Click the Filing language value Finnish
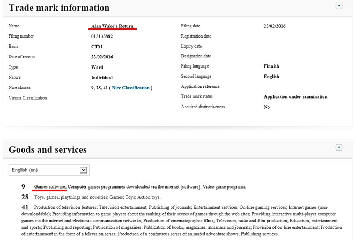The width and height of the screenshot is (354, 240). click(271, 66)
